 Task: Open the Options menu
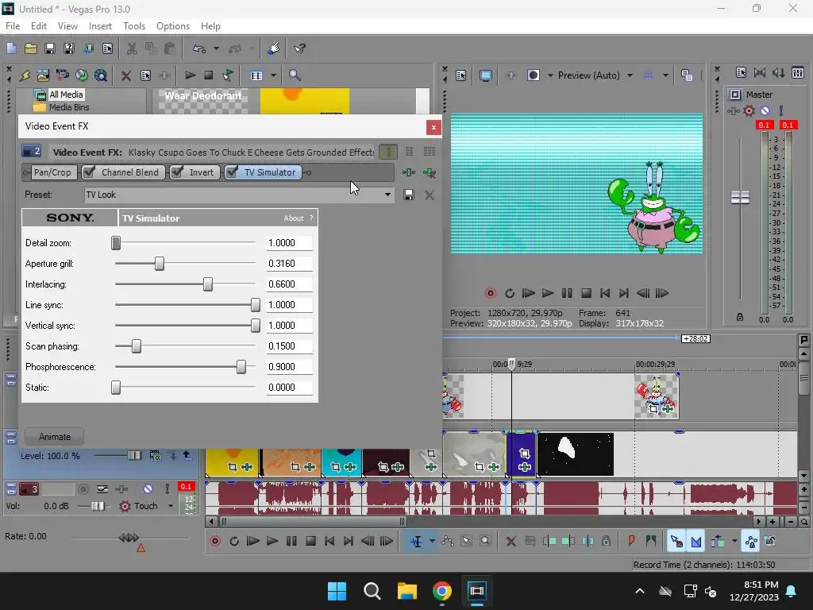tap(173, 26)
